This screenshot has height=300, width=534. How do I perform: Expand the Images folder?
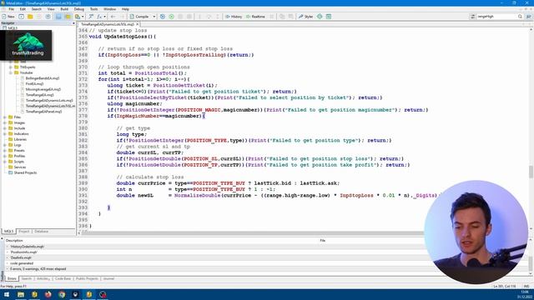5,122
